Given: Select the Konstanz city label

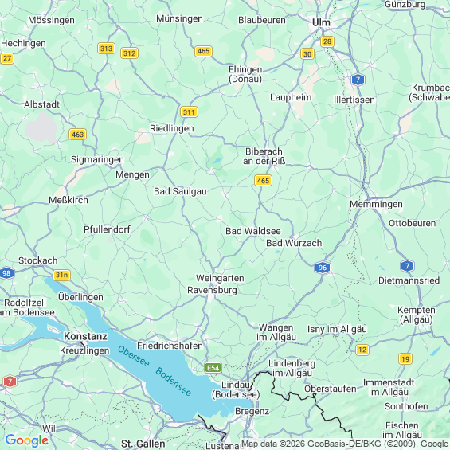Looking at the screenshot, I should coord(85,336).
